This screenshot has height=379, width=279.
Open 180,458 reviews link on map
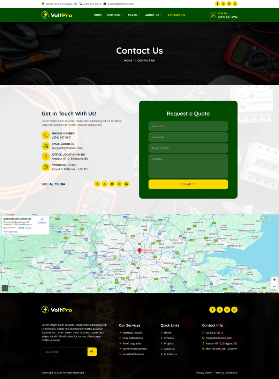point(24,228)
